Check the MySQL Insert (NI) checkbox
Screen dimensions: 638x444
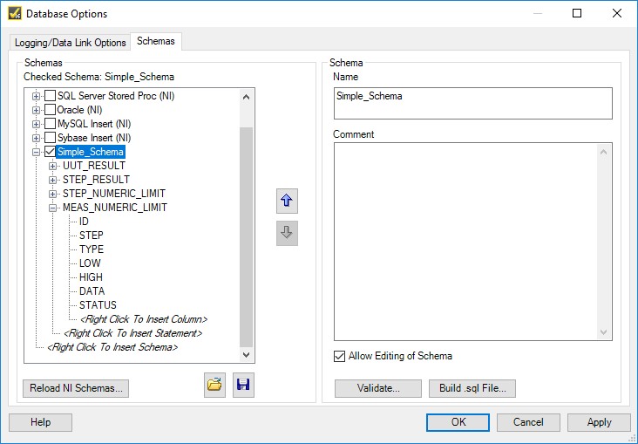[x=50, y=123]
